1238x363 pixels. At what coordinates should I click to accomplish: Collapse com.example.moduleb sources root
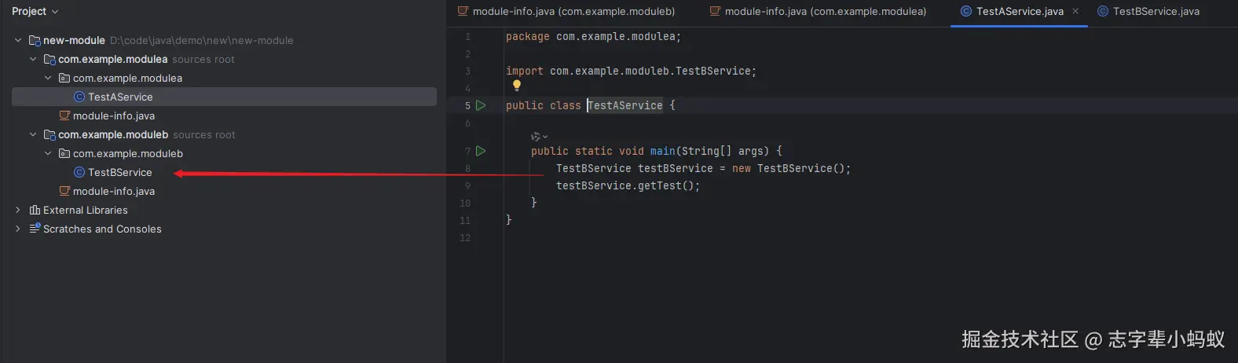[33, 134]
